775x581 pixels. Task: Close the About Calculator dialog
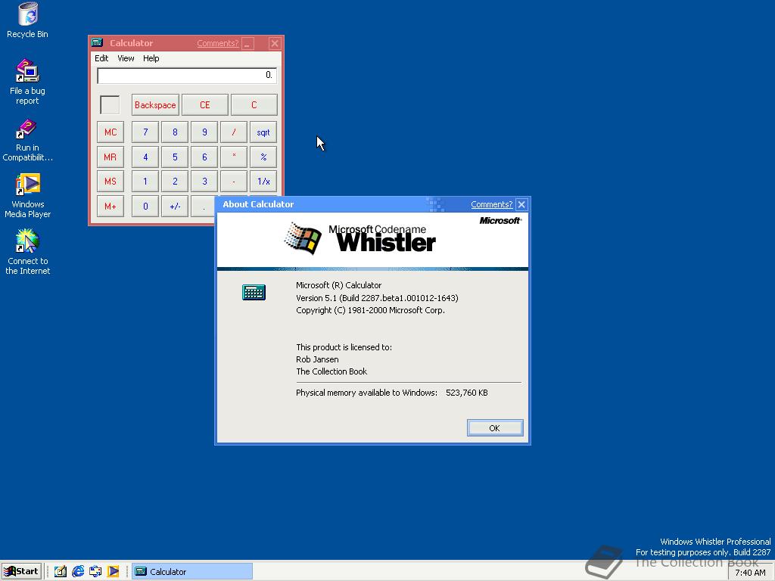tap(521, 204)
